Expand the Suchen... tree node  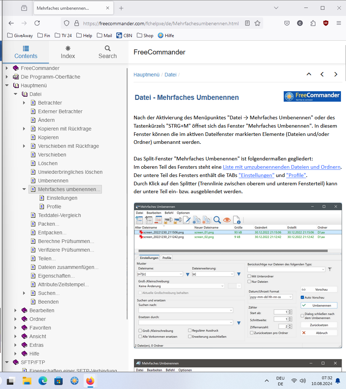[x=24, y=293]
